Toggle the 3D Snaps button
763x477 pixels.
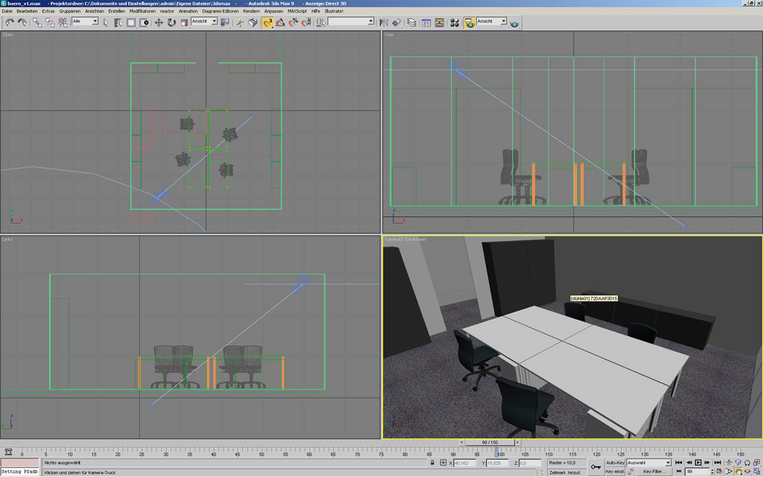(x=268, y=22)
